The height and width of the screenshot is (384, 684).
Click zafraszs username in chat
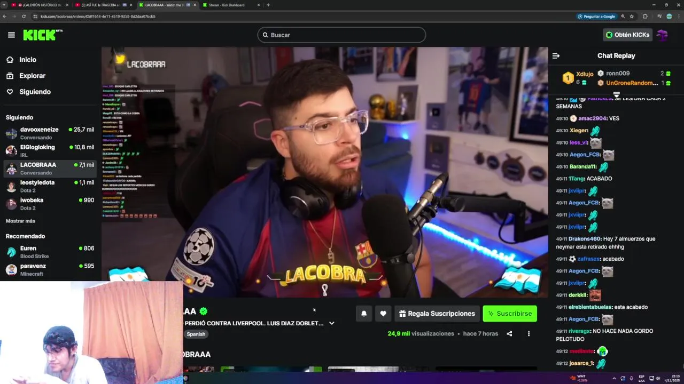pos(588,259)
